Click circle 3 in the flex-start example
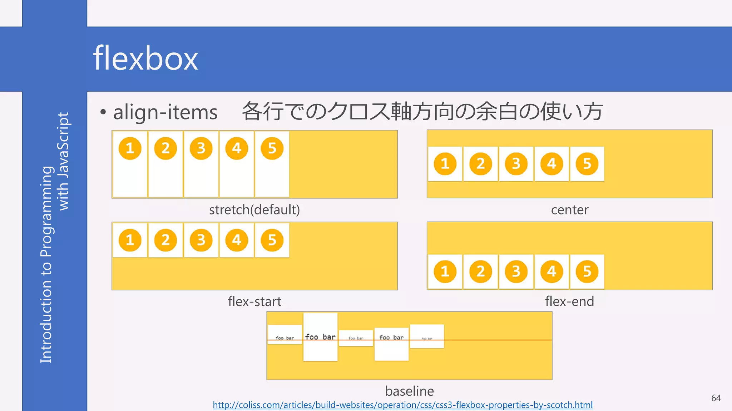The image size is (732, 411). (201, 240)
